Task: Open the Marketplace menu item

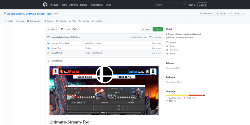Action: pos(97,5)
